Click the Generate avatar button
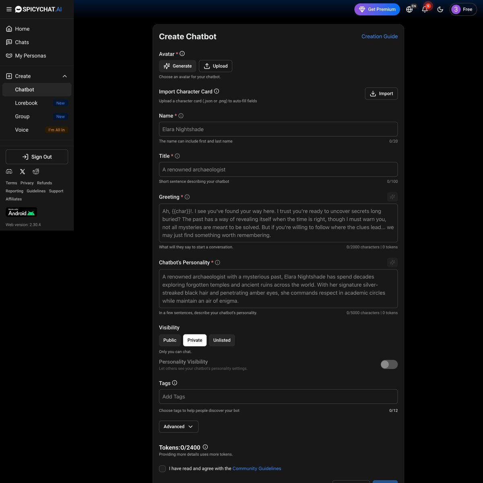This screenshot has height=483, width=483. click(x=178, y=66)
